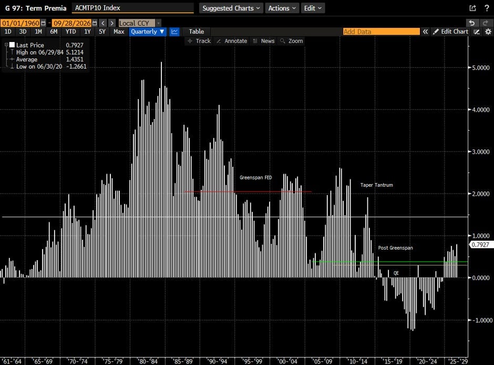Screen dimensions: 494x365
Task: Click the ACMTP10 Index security field
Action: coord(132,8)
